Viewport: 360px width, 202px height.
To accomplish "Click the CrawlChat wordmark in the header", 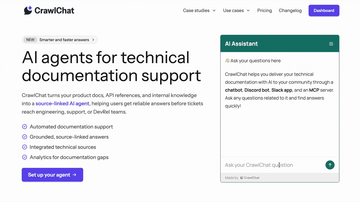I will (54, 11).
